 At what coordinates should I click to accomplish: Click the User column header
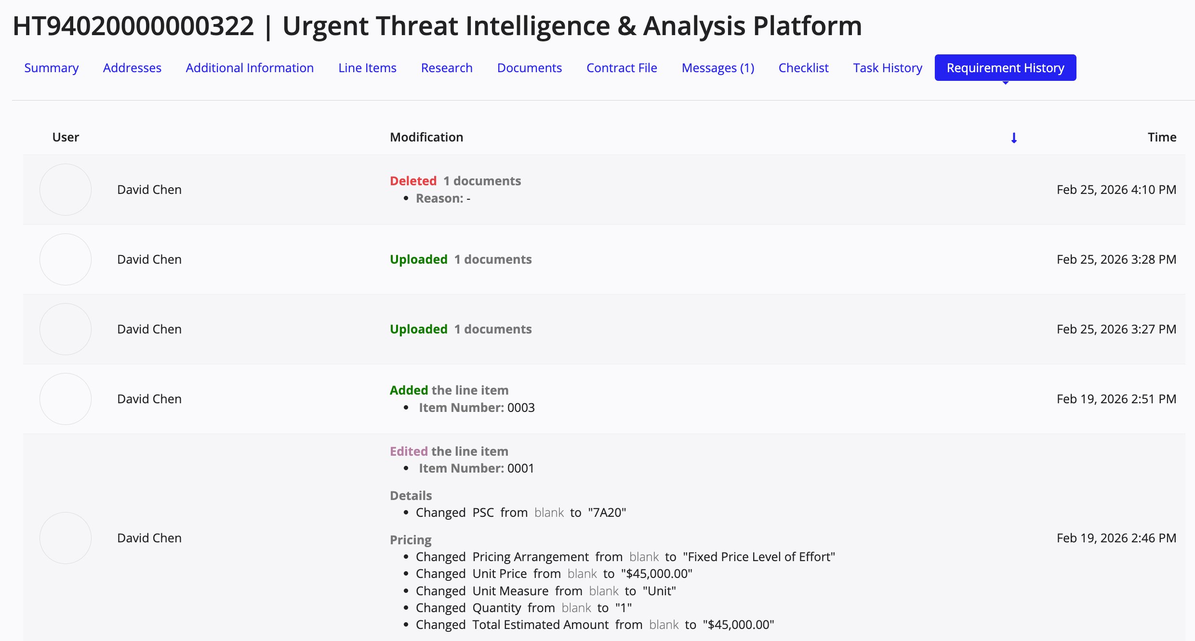coord(66,137)
